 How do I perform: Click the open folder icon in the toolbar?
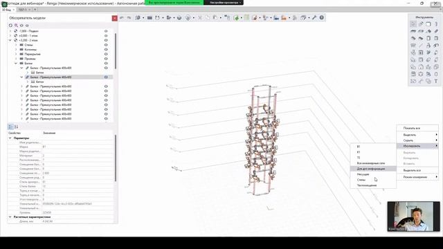pyautogui.click(x=169, y=18)
